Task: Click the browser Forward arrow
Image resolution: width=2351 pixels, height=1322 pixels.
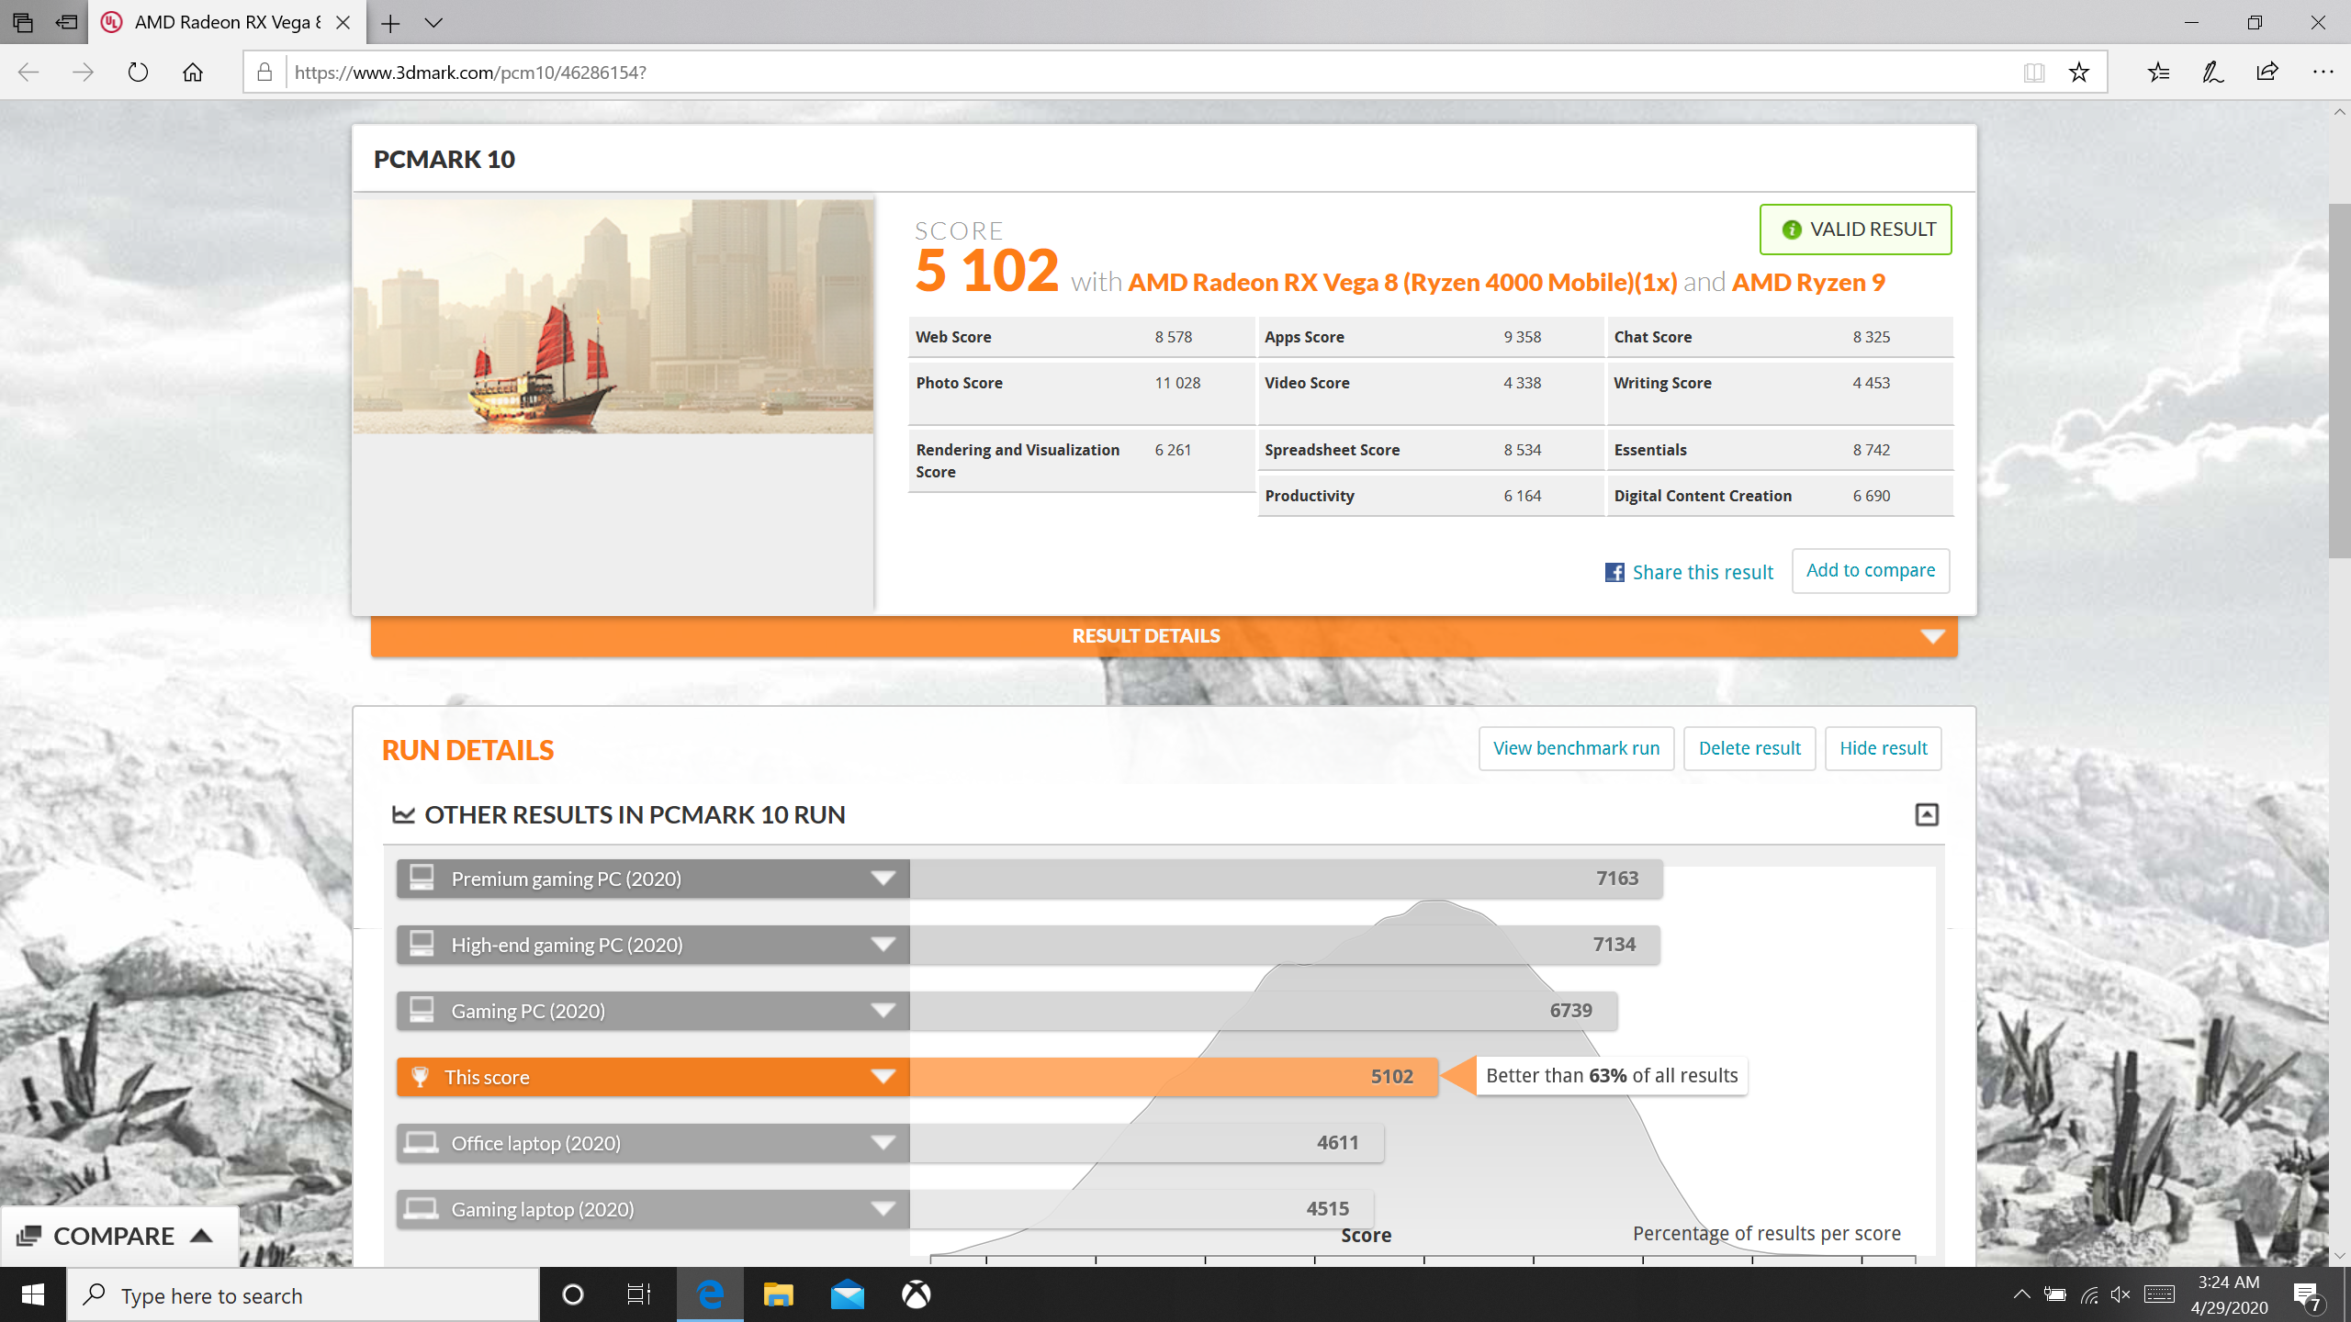Action: coord(83,73)
